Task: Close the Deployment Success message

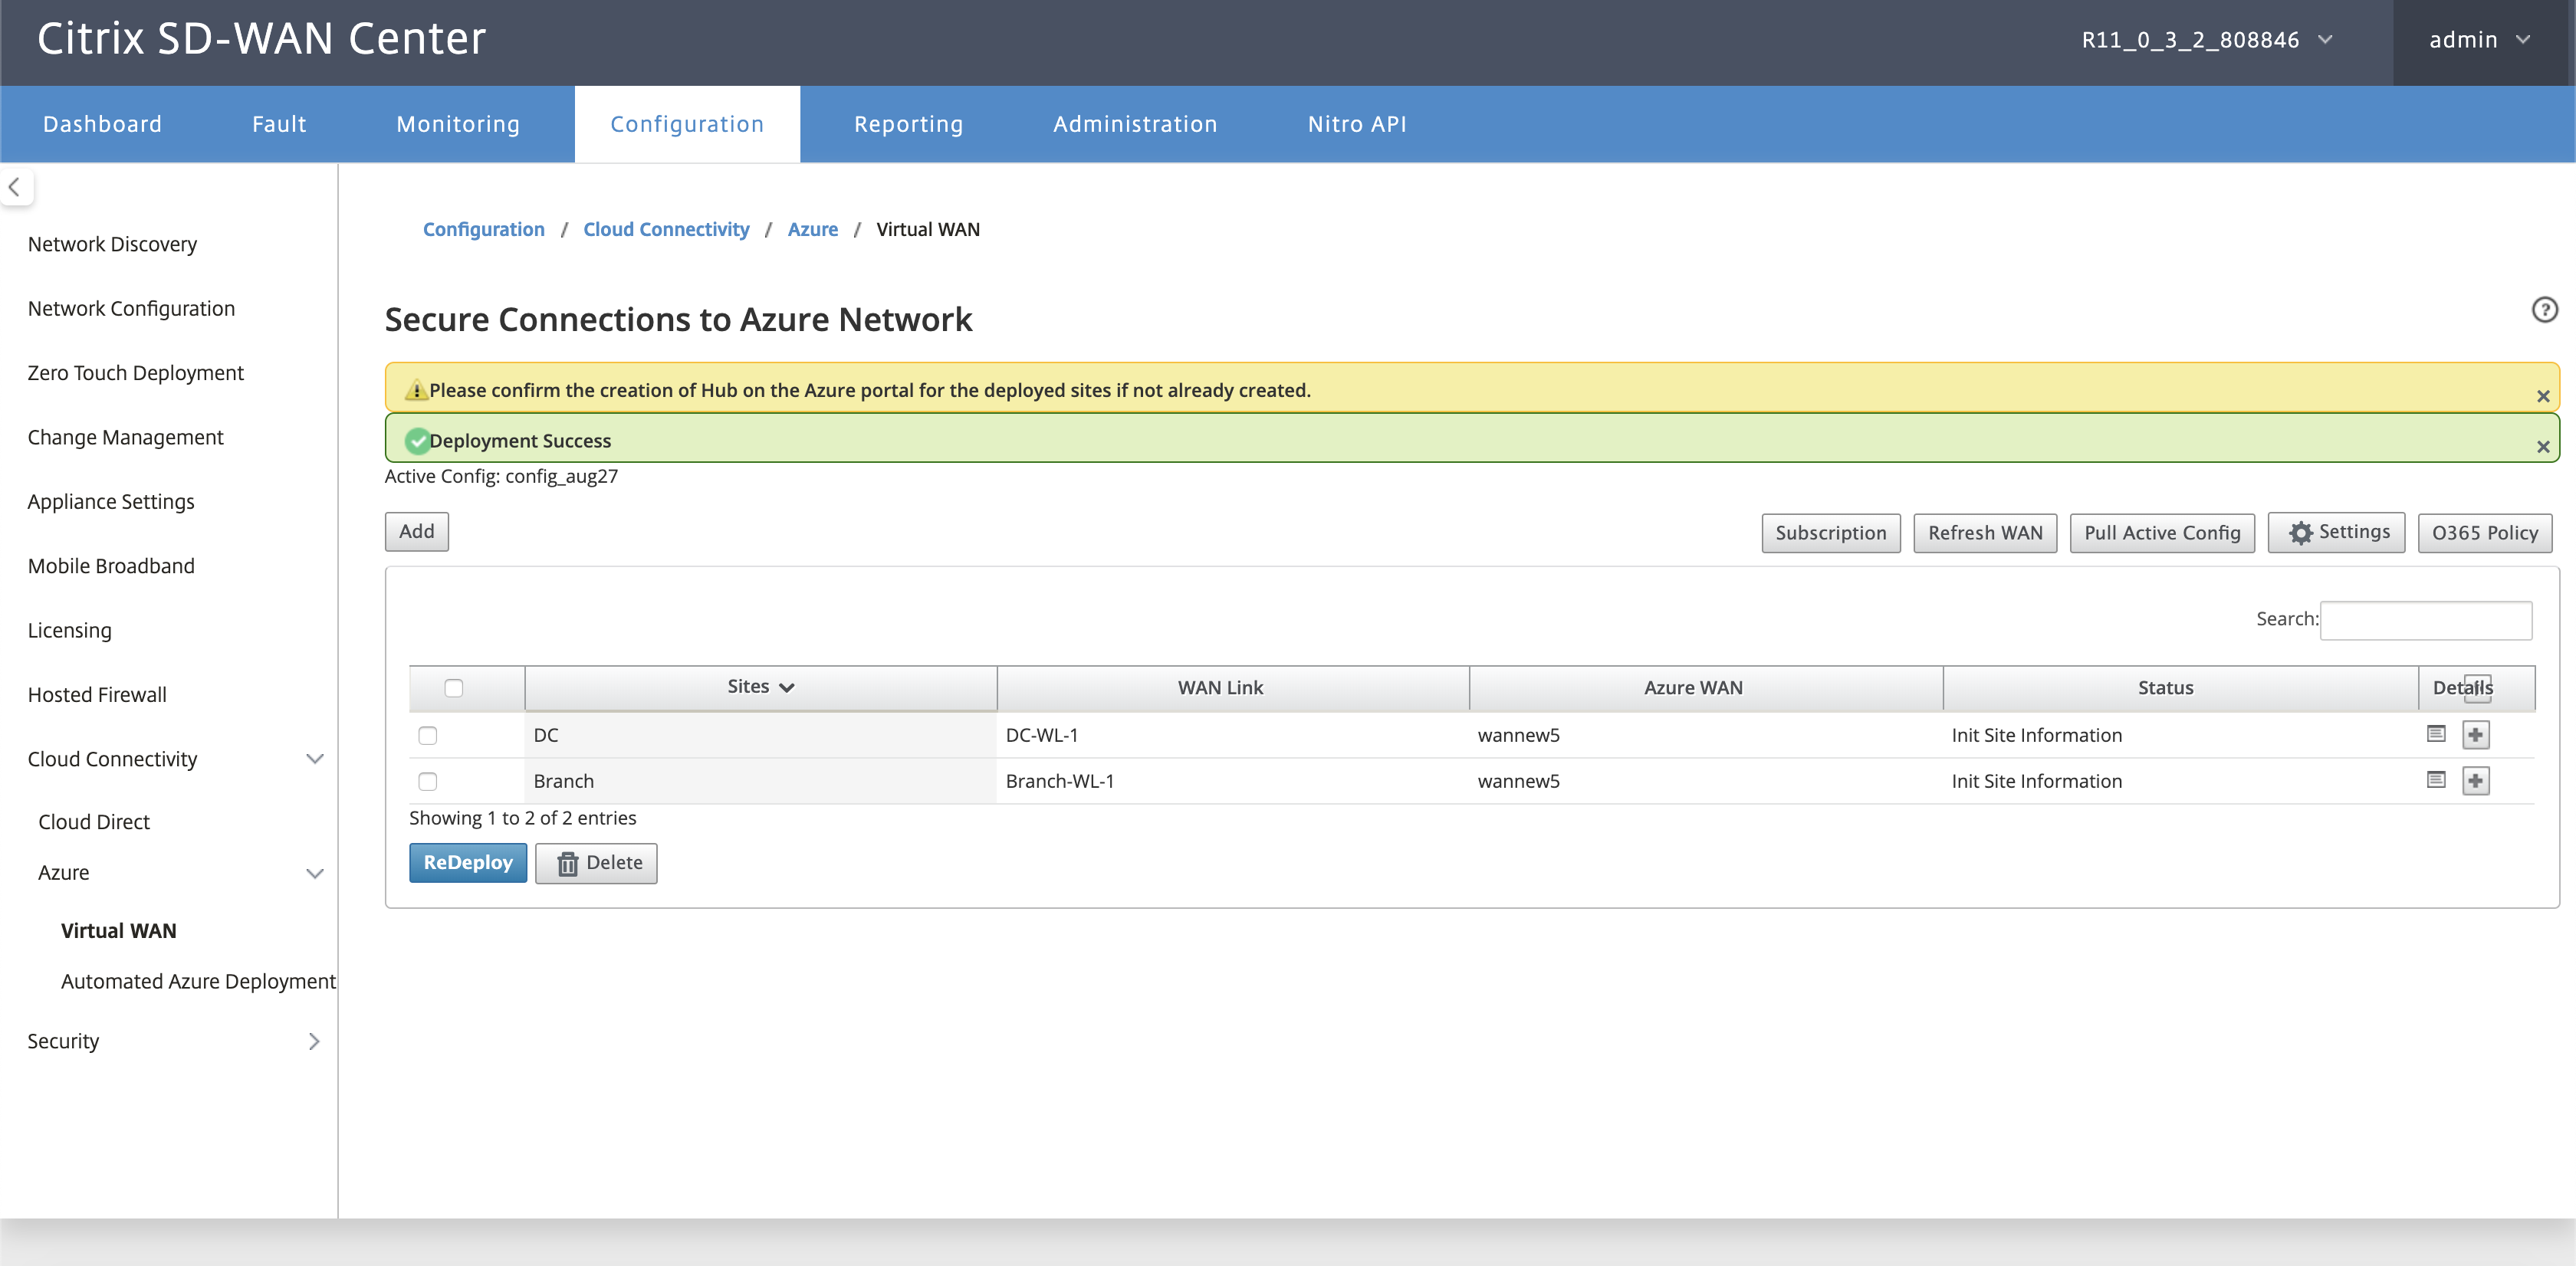Action: click(x=2542, y=447)
